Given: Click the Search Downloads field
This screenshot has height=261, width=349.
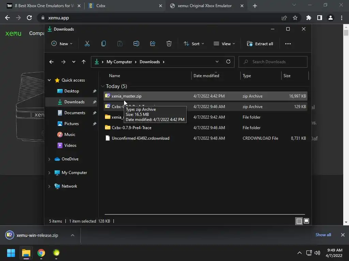Looking at the screenshot, I should (273, 62).
